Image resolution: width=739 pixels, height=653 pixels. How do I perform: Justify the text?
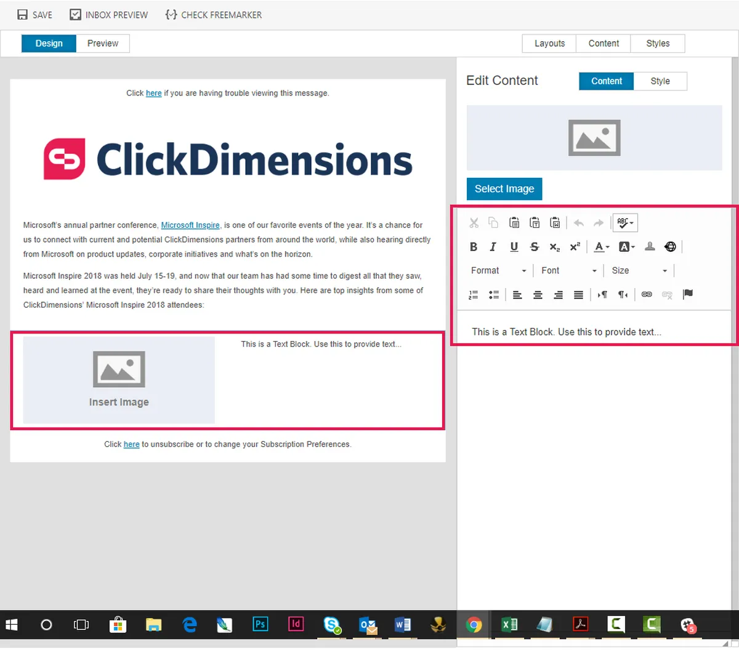[x=578, y=295]
